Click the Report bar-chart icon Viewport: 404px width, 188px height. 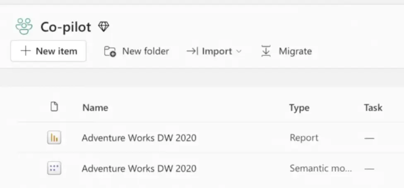pyautogui.click(x=54, y=138)
